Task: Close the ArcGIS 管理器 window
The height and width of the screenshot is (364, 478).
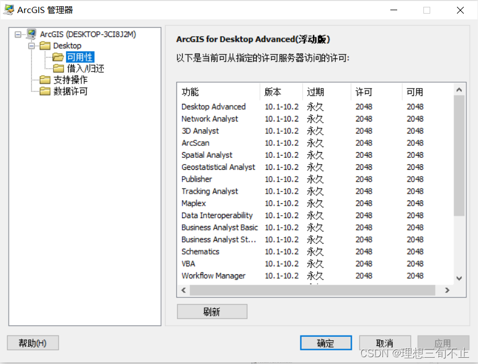Action: pos(460,10)
